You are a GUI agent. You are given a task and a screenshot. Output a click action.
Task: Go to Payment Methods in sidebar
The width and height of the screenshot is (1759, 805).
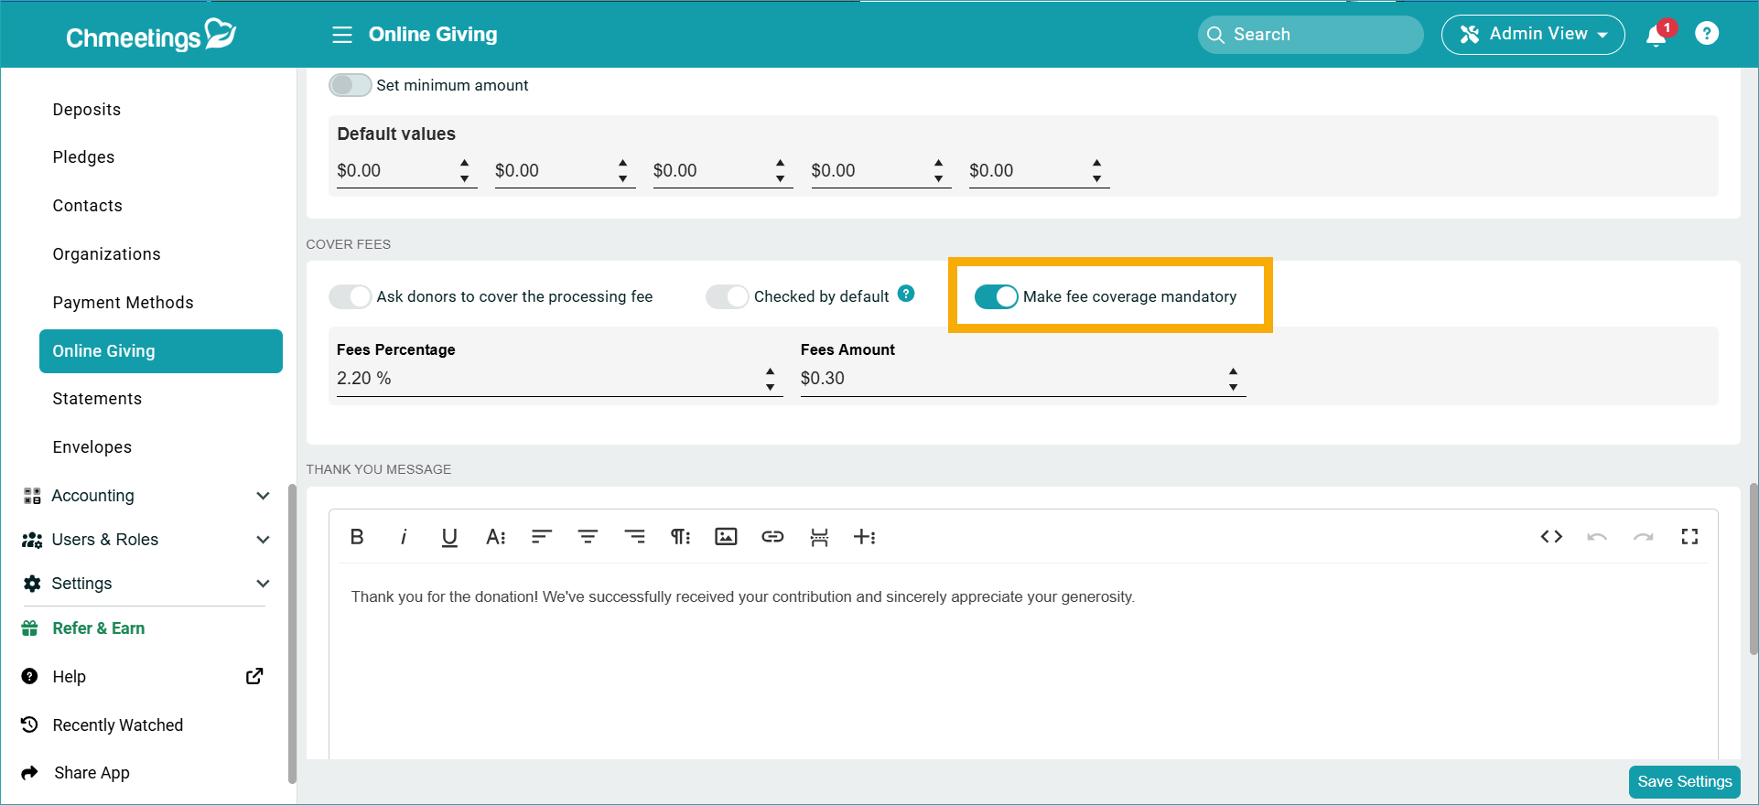(x=123, y=303)
